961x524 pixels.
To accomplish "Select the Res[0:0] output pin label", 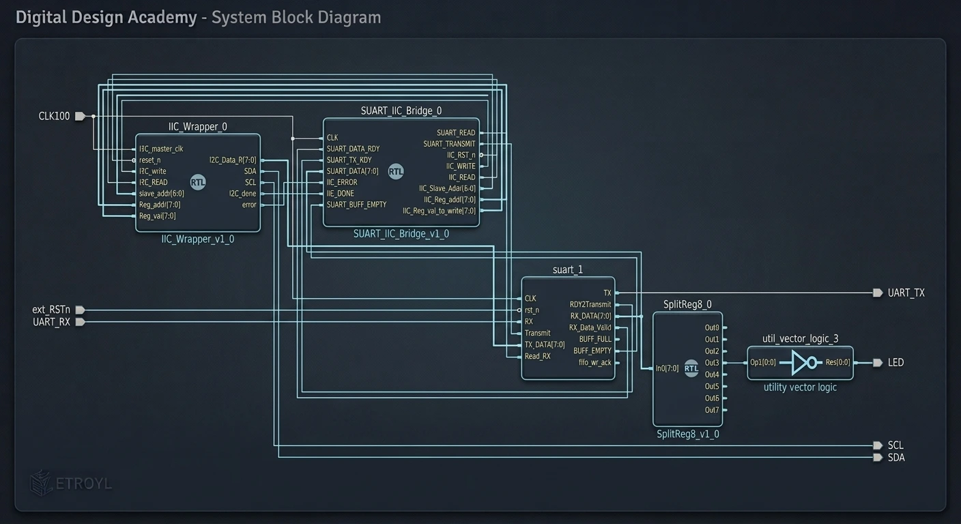I will 838,362.
